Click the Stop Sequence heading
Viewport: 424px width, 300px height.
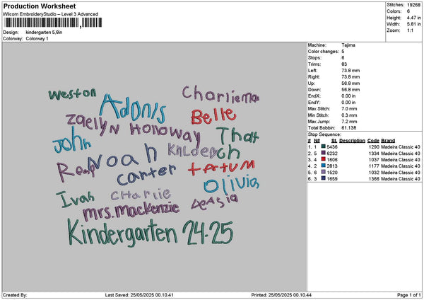[x=324, y=134]
